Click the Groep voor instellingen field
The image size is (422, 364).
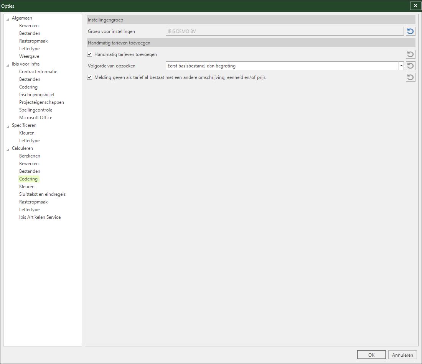pos(285,31)
